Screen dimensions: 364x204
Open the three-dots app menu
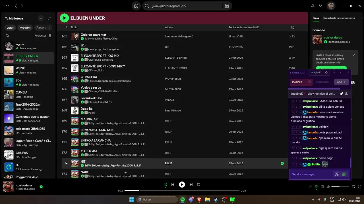point(7,6)
